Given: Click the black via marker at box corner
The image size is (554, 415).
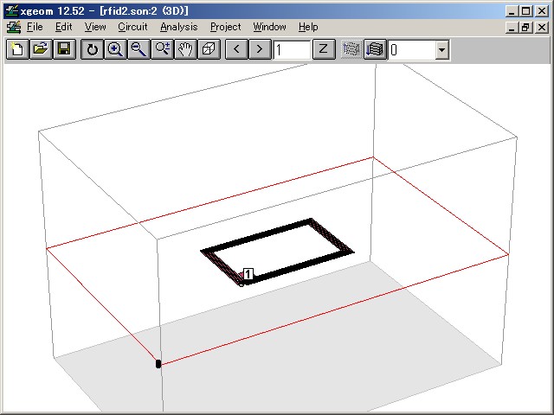Looking at the screenshot, I should (x=158, y=364).
